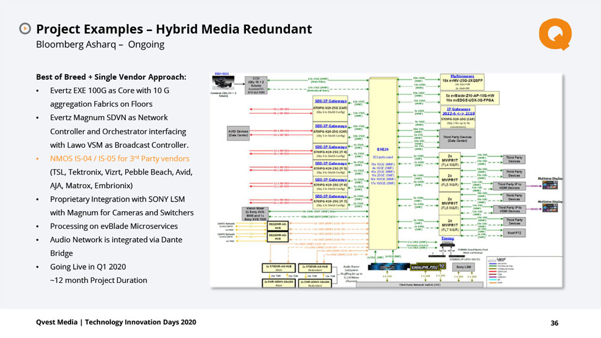Click the 'Vision Mixer 2x Sony XVS' box
601x338 pixels.
(x=256, y=214)
